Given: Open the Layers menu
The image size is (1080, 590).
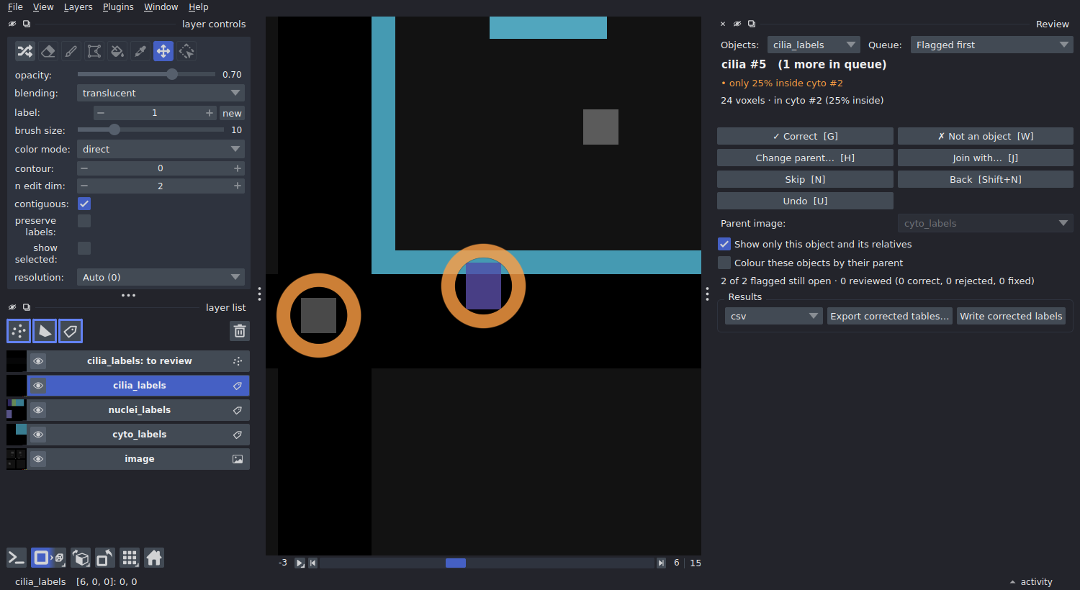Looking at the screenshot, I should (78, 6).
